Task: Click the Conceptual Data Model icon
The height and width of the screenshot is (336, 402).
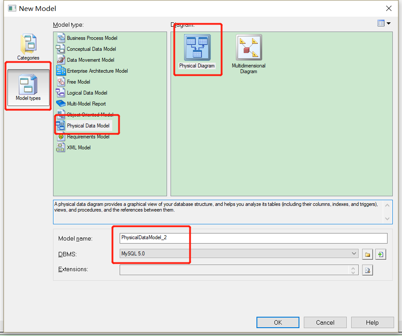Action: pyautogui.click(x=61, y=49)
